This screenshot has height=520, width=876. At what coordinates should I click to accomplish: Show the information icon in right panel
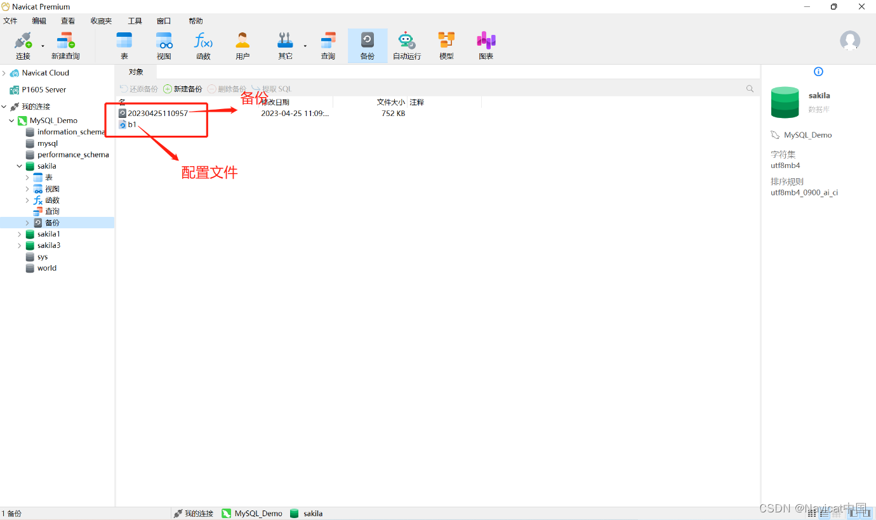coord(818,72)
